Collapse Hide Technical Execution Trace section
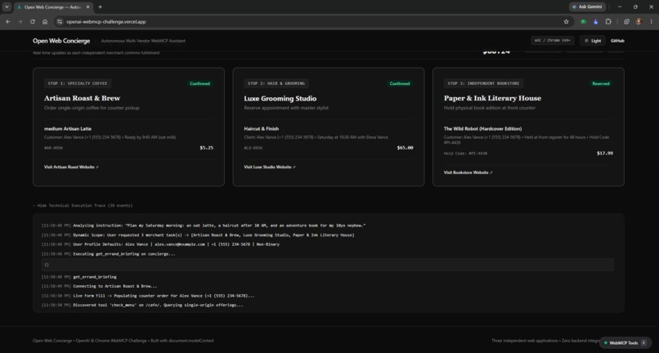659x353 pixels. tap(83, 205)
